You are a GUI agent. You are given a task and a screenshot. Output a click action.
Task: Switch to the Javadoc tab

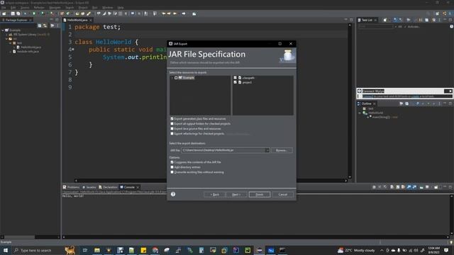[89, 187]
